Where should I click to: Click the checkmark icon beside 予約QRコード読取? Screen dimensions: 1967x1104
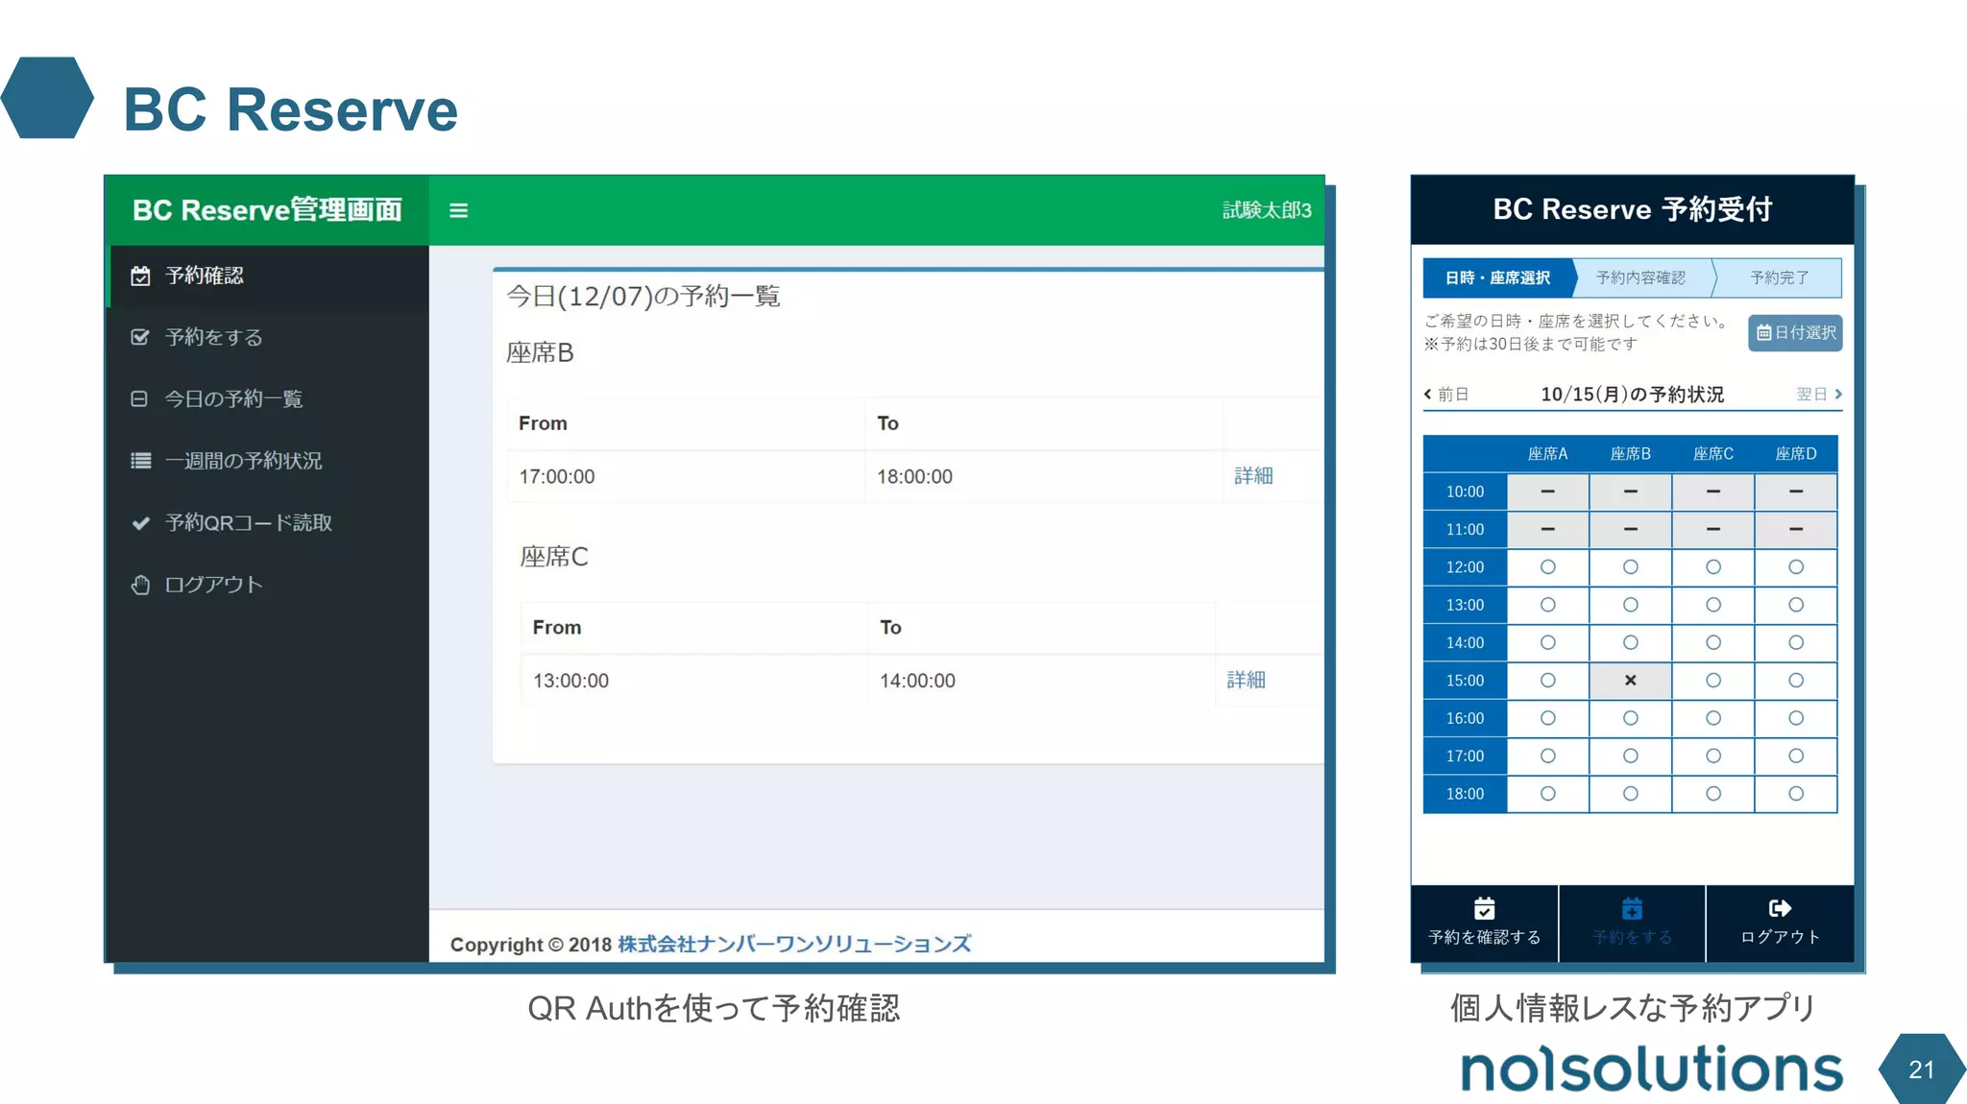(x=140, y=523)
